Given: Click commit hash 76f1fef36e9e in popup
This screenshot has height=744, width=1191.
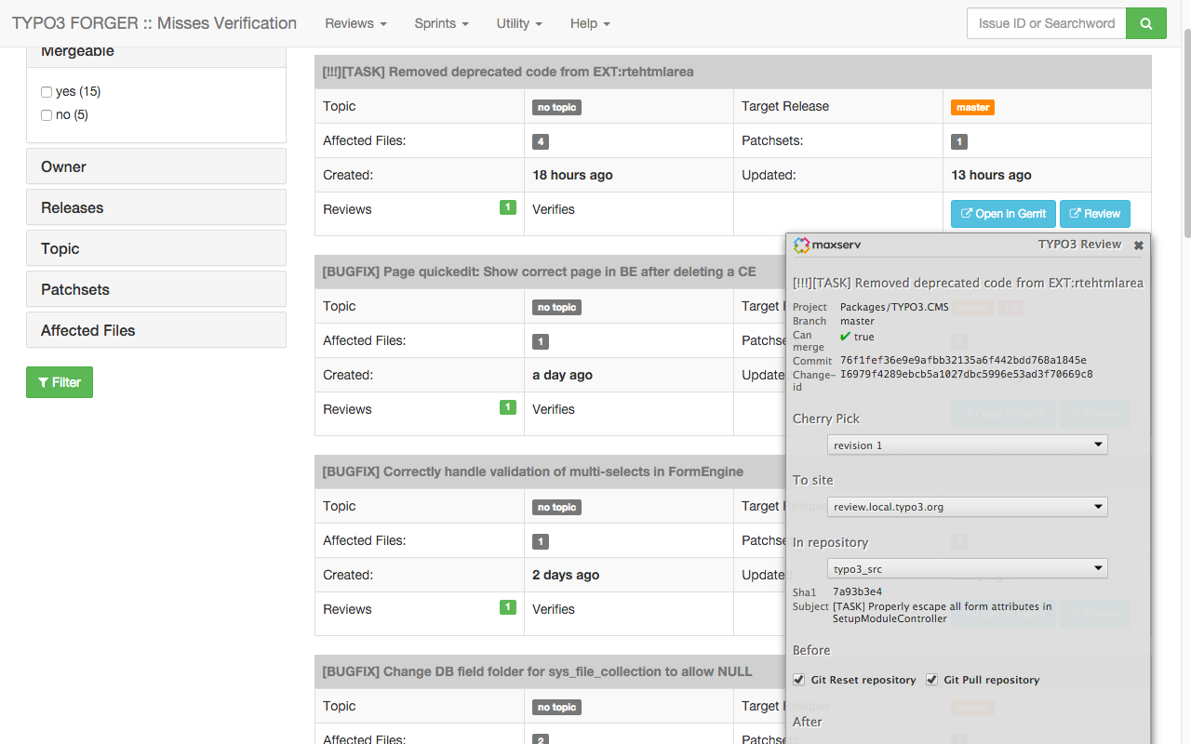Looking at the screenshot, I should tap(963, 361).
